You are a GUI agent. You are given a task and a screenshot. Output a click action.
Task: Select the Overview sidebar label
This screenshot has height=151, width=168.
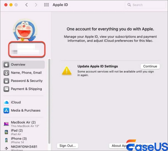18,65
